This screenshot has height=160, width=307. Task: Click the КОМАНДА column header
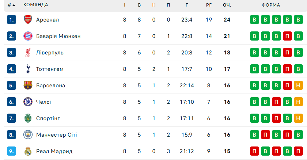(35, 5)
